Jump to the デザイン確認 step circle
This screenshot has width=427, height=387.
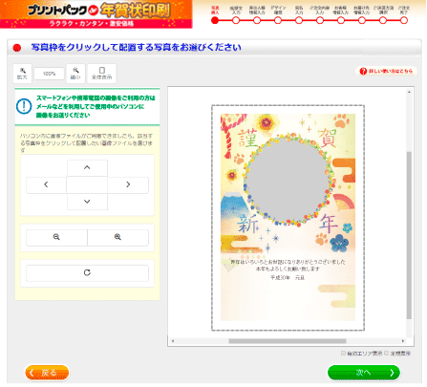(x=278, y=20)
